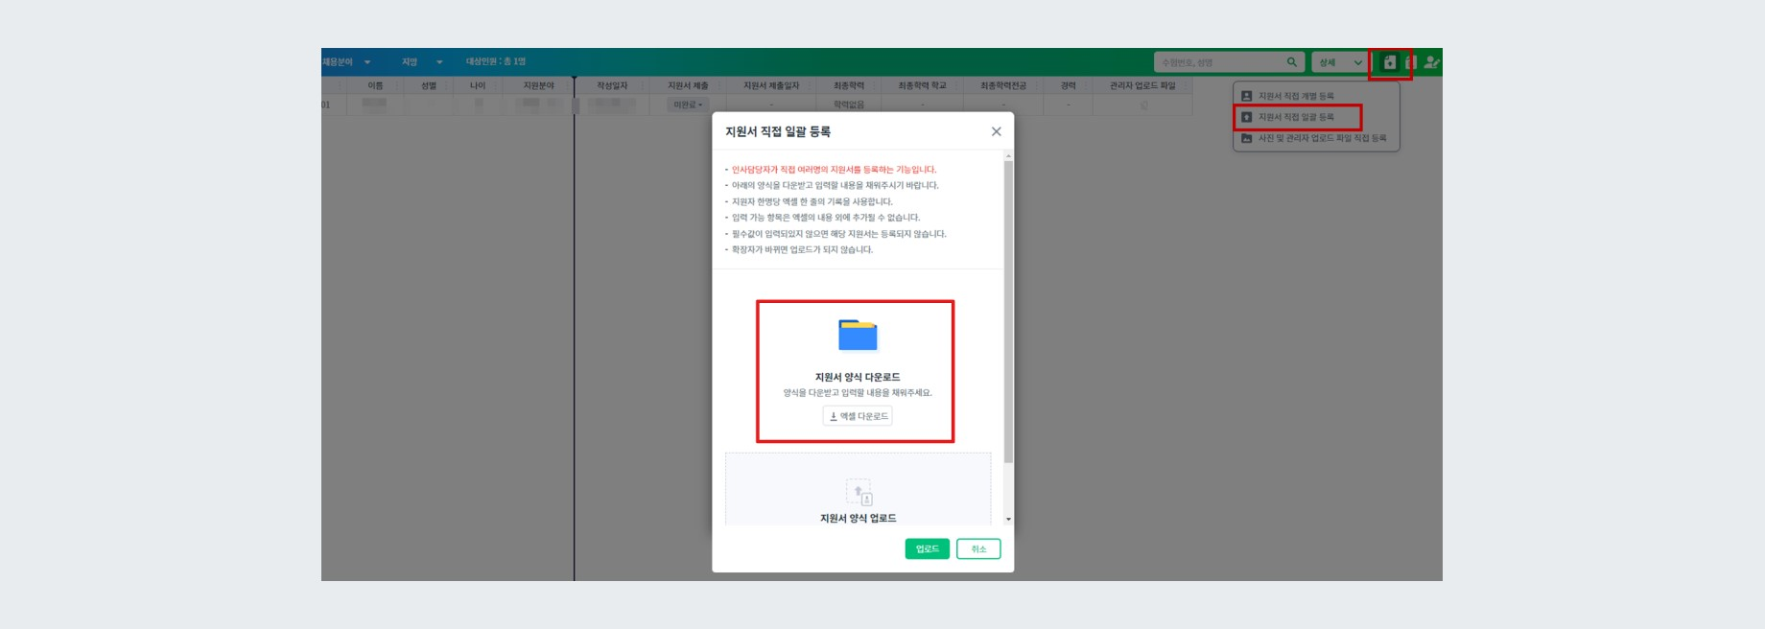Image resolution: width=1765 pixels, height=629 pixels.
Task: Click the 엑셀 다운로드 button
Action: 858,416
